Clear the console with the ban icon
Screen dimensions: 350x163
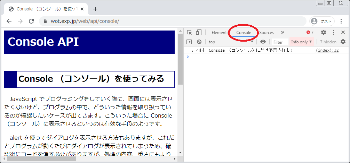pos(199,42)
